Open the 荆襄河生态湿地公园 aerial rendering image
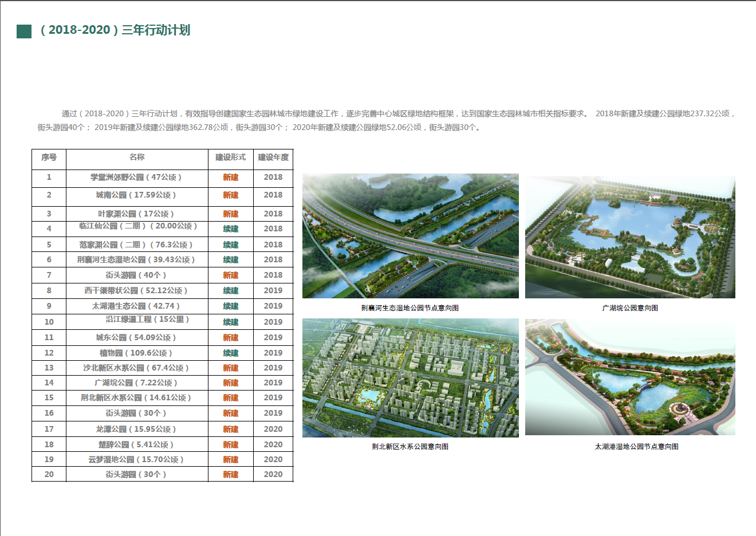 click(411, 236)
